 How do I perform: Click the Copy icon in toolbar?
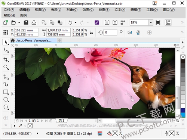52,22
